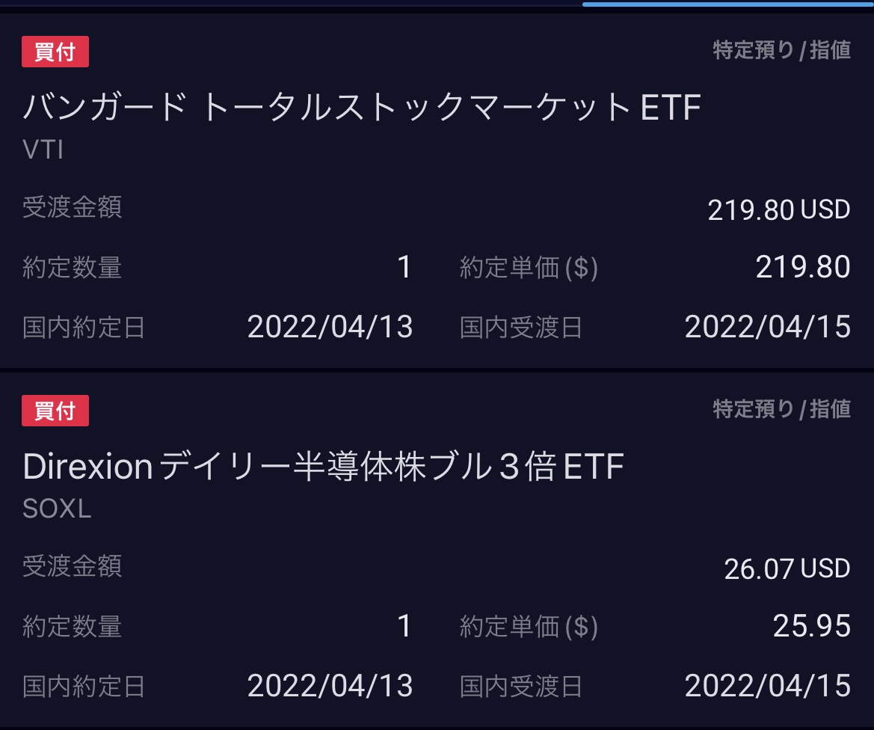Click the 国内約定日 date 2022/04/13 for VTI
Viewport: 874px width, 730px height.
331,326
